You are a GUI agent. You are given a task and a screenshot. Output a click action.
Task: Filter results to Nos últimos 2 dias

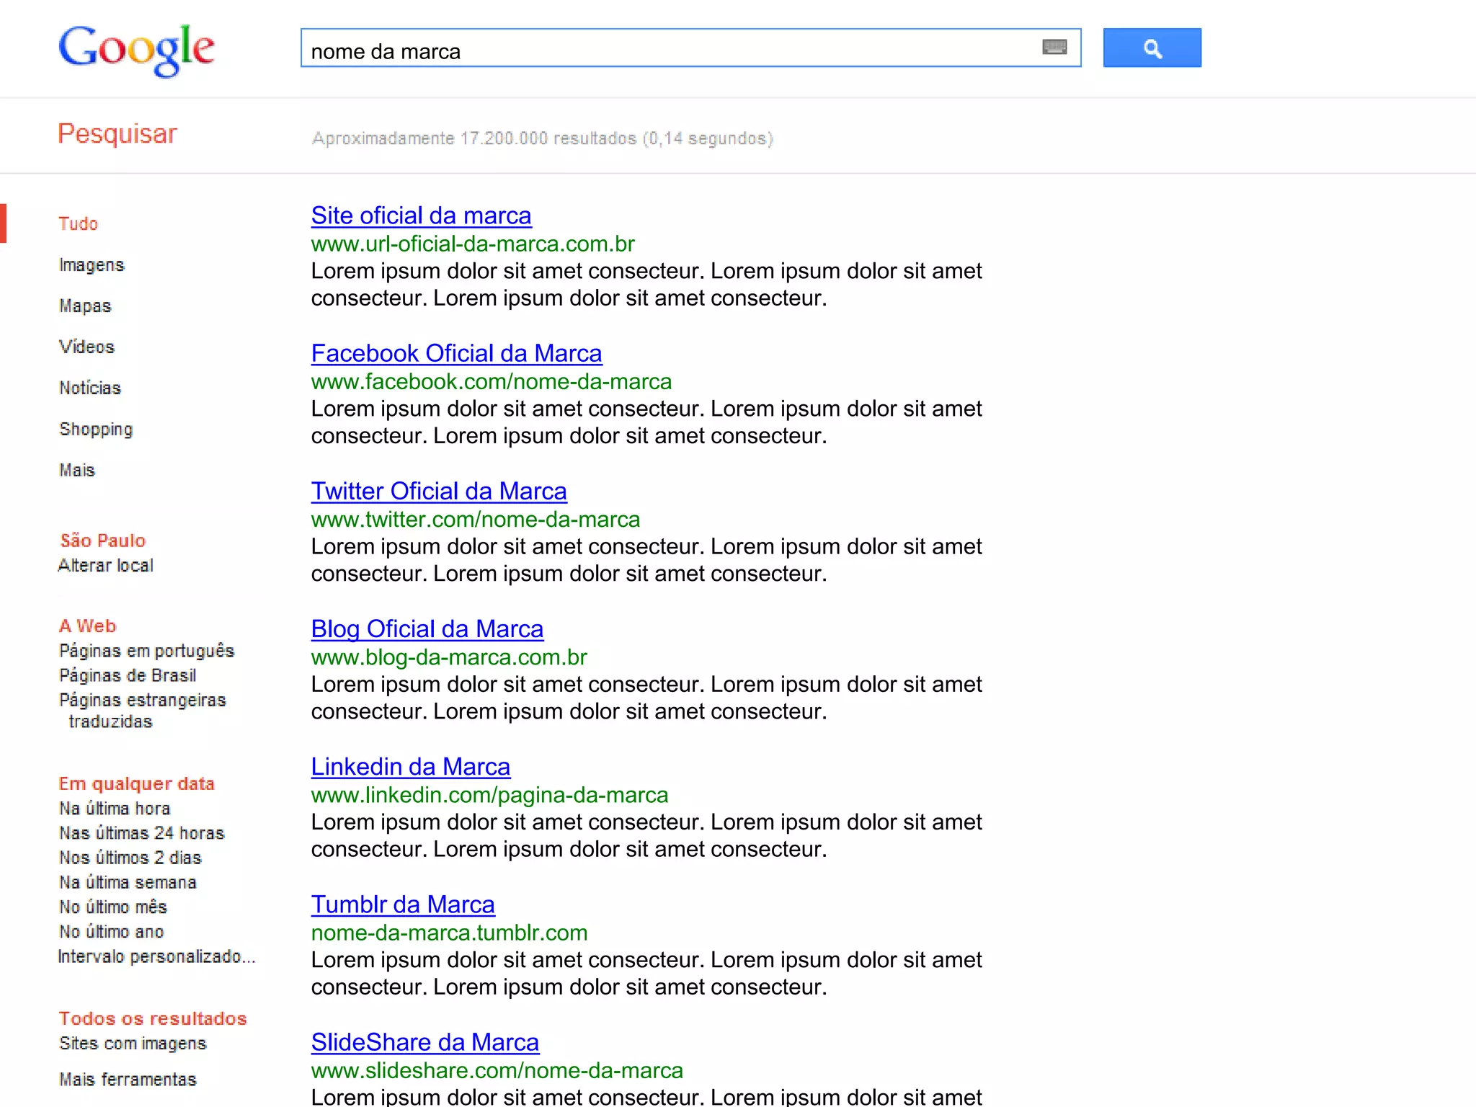(x=130, y=858)
